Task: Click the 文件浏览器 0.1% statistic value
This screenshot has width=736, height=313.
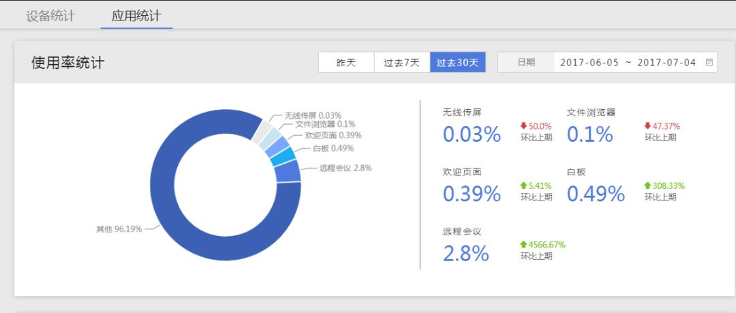Action: 589,134
